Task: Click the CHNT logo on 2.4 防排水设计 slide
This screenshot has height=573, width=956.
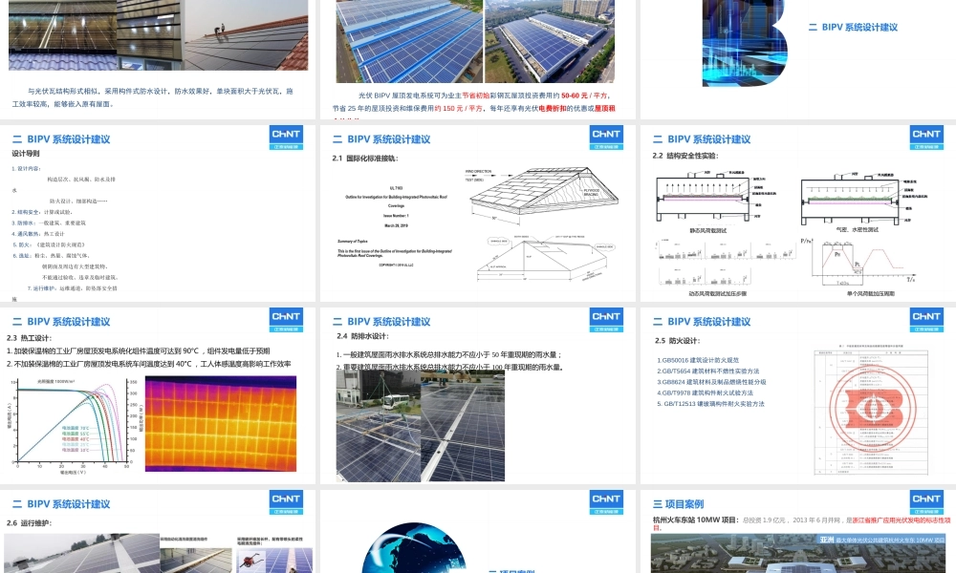Action: tap(606, 320)
